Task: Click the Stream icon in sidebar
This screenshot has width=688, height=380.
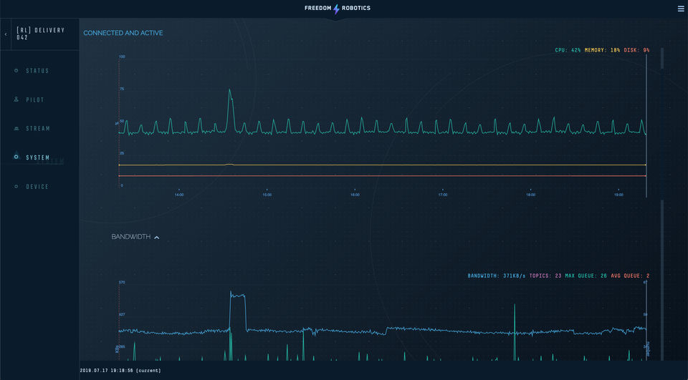Action: pyautogui.click(x=16, y=128)
